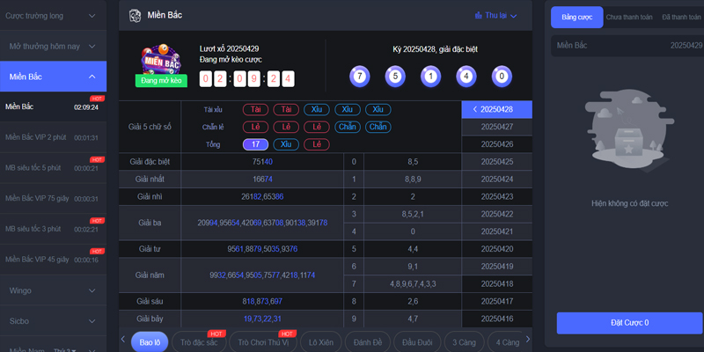Select draw date 20250420

497,249
